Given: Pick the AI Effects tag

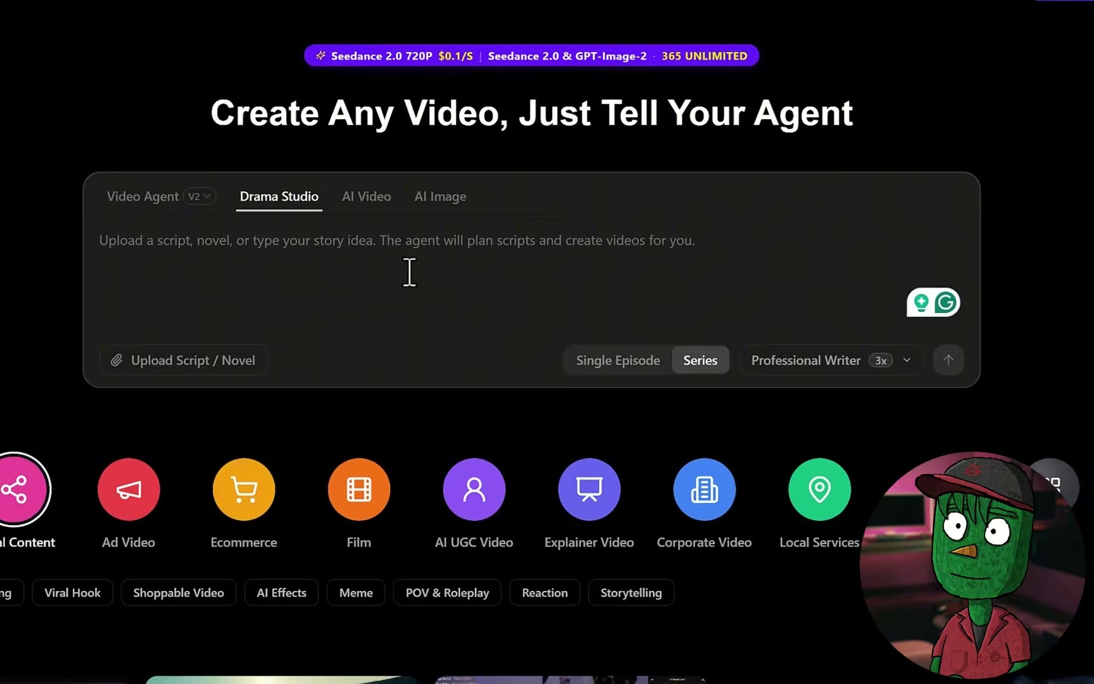Looking at the screenshot, I should coord(282,593).
